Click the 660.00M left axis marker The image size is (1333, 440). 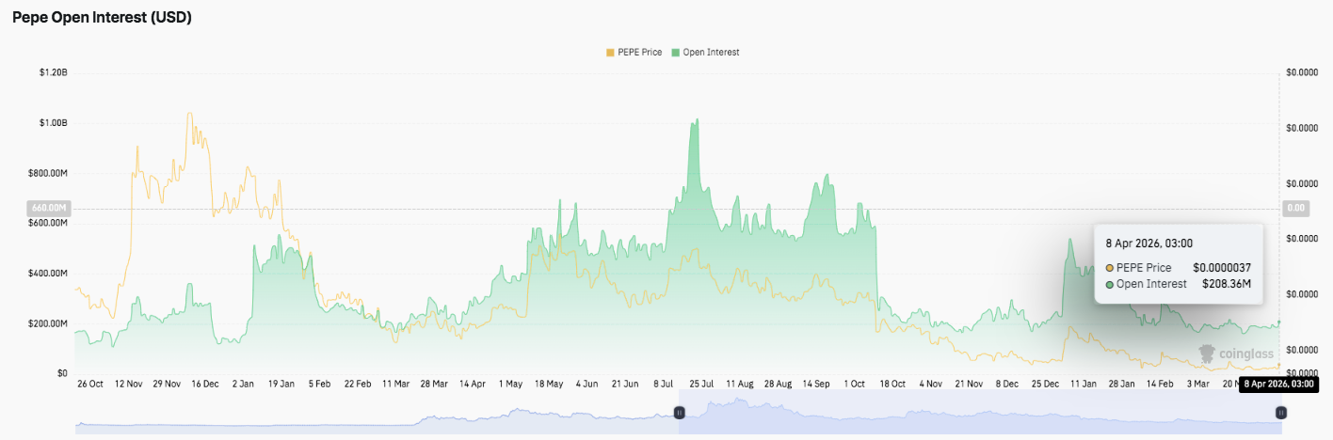click(x=46, y=208)
